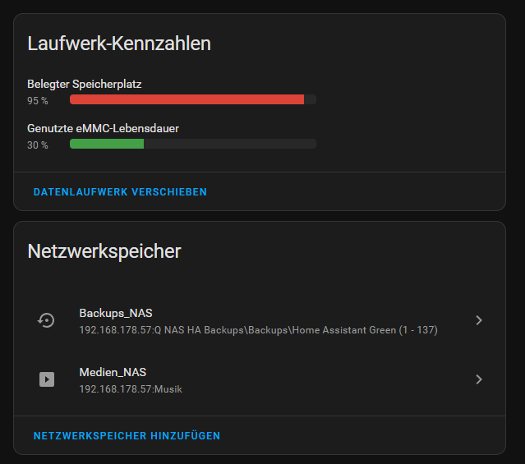Click Datenlaufwerk verschieben button
This screenshot has height=464, width=525.
tap(120, 192)
